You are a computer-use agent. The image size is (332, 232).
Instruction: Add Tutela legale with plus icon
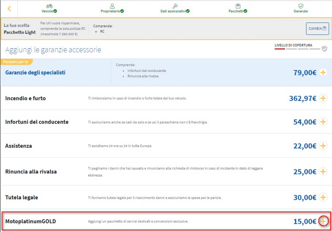click(x=323, y=197)
